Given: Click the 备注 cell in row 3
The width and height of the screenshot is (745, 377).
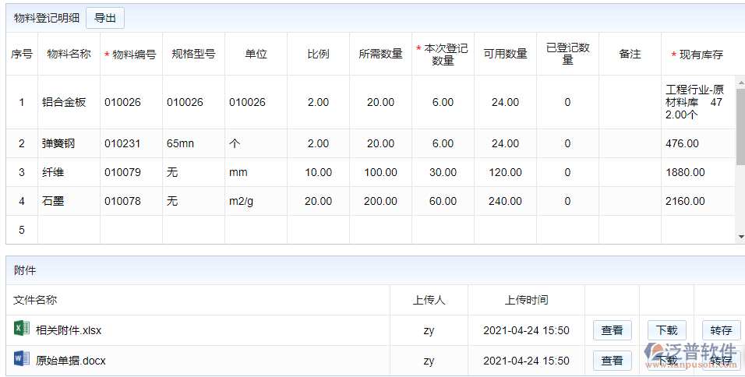Looking at the screenshot, I should (630, 172).
